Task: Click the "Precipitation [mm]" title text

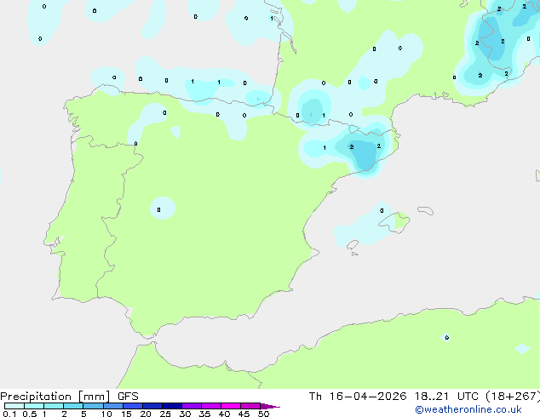Action: pos(55,397)
